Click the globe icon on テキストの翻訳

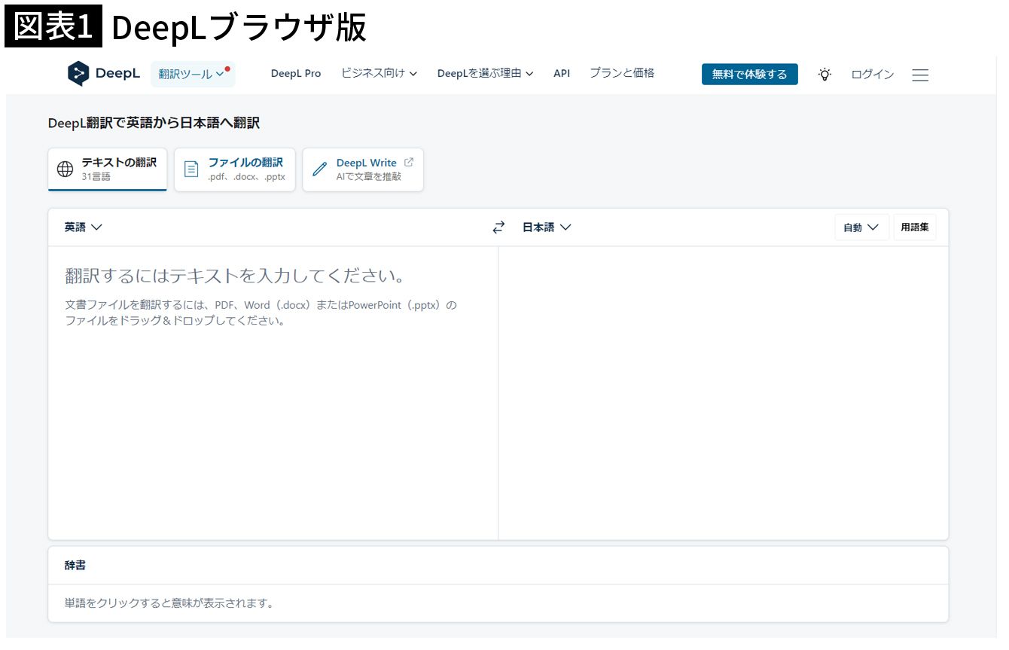pyautogui.click(x=66, y=169)
